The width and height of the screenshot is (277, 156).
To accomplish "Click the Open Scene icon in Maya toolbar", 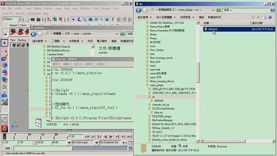I will 32,19.
